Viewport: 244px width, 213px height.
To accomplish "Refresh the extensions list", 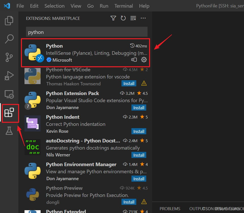I will pyautogui.click(x=123, y=18).
